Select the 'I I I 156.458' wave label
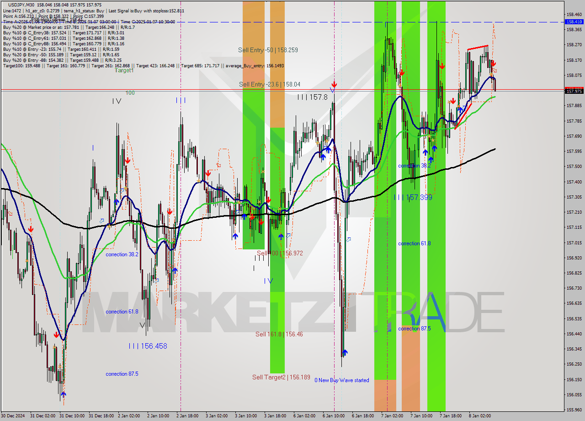The width and height of the screenshot is (585, 421). [x=148, y=346]
